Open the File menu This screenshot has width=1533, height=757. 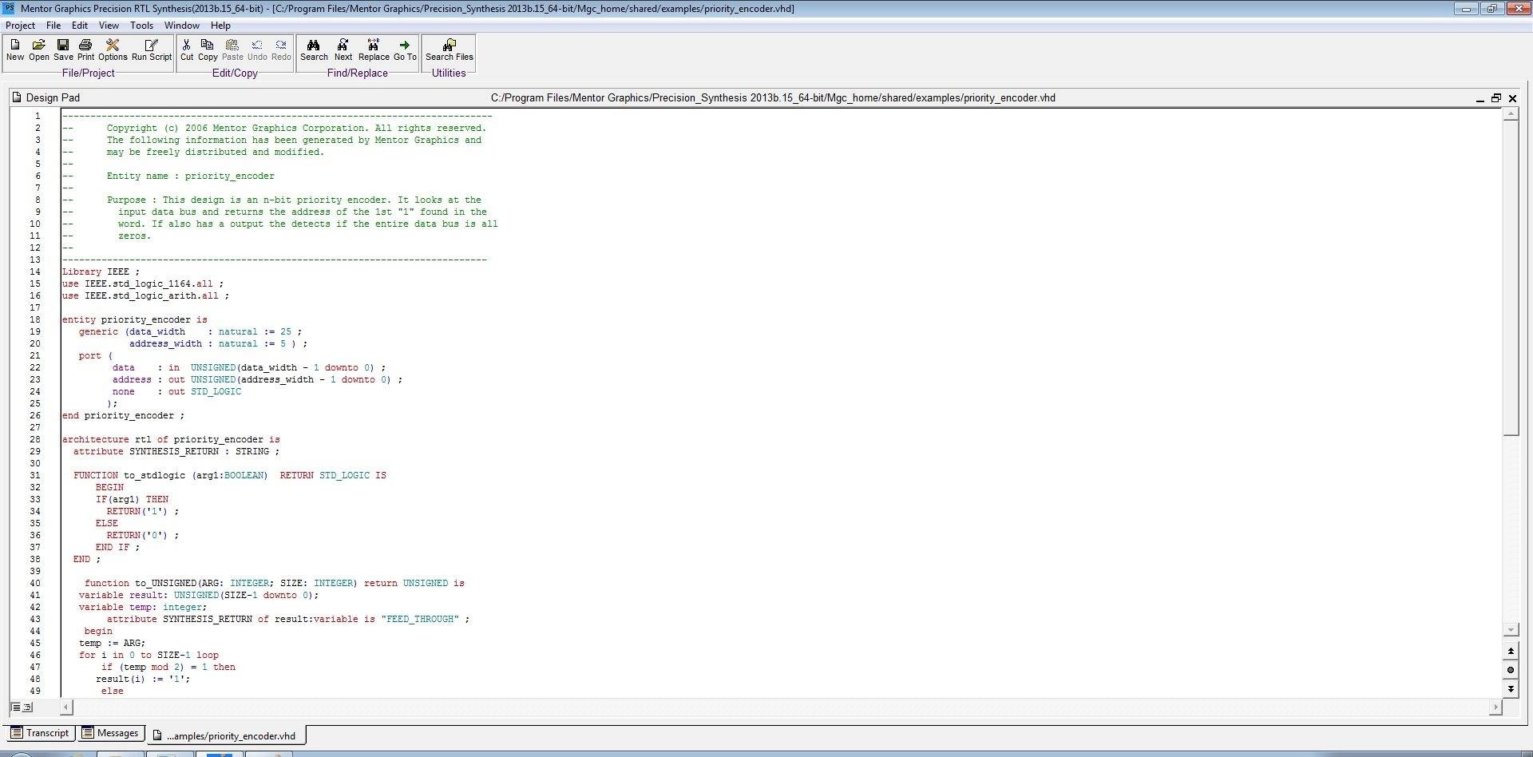(x=53, y=26)
